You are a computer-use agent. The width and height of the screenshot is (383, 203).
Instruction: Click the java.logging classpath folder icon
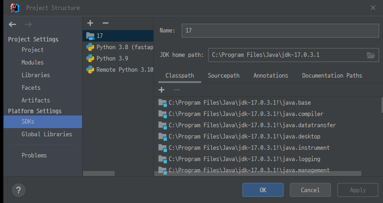162,159
